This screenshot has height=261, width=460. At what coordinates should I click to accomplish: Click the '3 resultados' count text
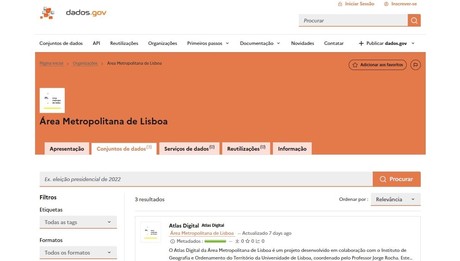click(x=150, y=199)
